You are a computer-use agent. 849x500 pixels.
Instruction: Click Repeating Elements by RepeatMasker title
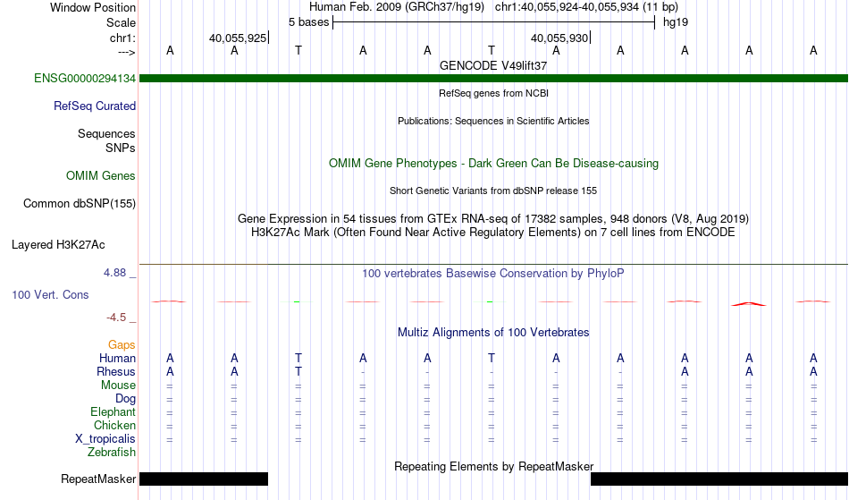click(493, 467)
